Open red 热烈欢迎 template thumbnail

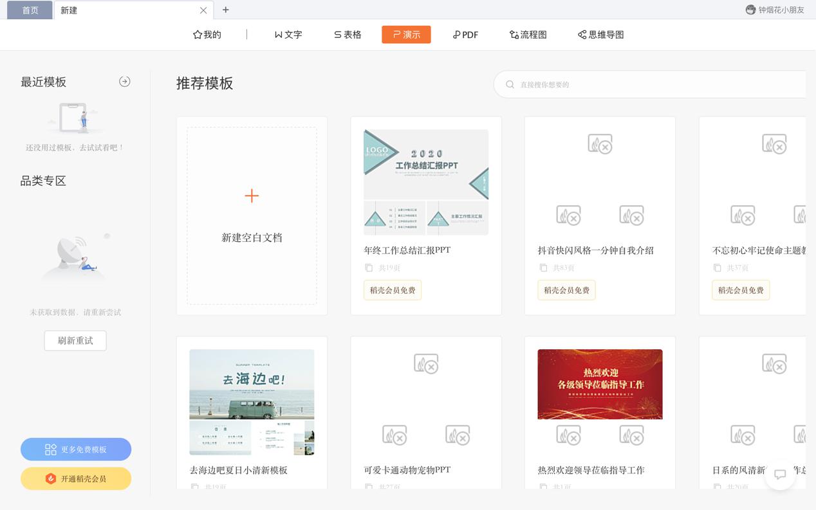coord(600,384)
